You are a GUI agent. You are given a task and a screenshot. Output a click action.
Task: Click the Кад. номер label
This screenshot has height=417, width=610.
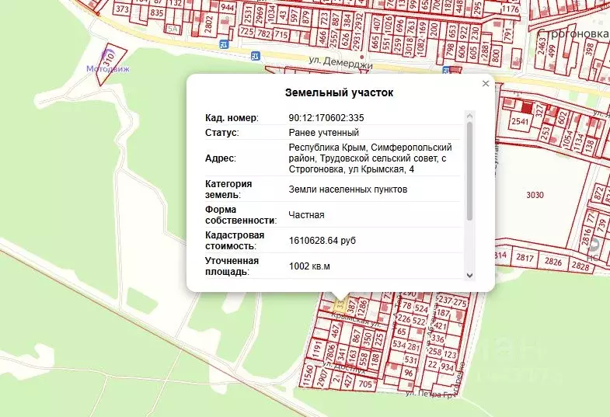pos(232,118)
